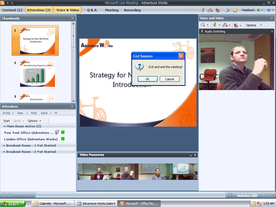Viewport: 276px width, 207px height.
Task: Collapse Main Room Active (2) group
Action: tap(4, 126)
